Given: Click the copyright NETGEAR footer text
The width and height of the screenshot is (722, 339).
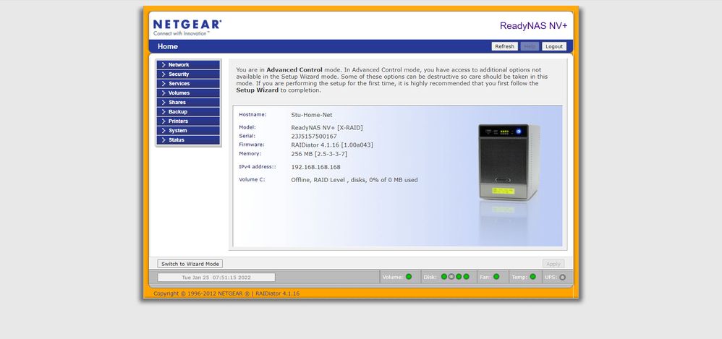Looking at the screenshot, I should tap(226, 293).
